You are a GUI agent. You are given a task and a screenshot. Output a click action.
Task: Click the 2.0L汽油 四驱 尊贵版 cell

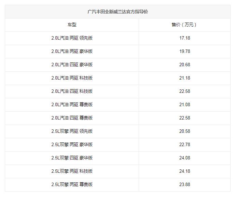click(x=72, y=118)
